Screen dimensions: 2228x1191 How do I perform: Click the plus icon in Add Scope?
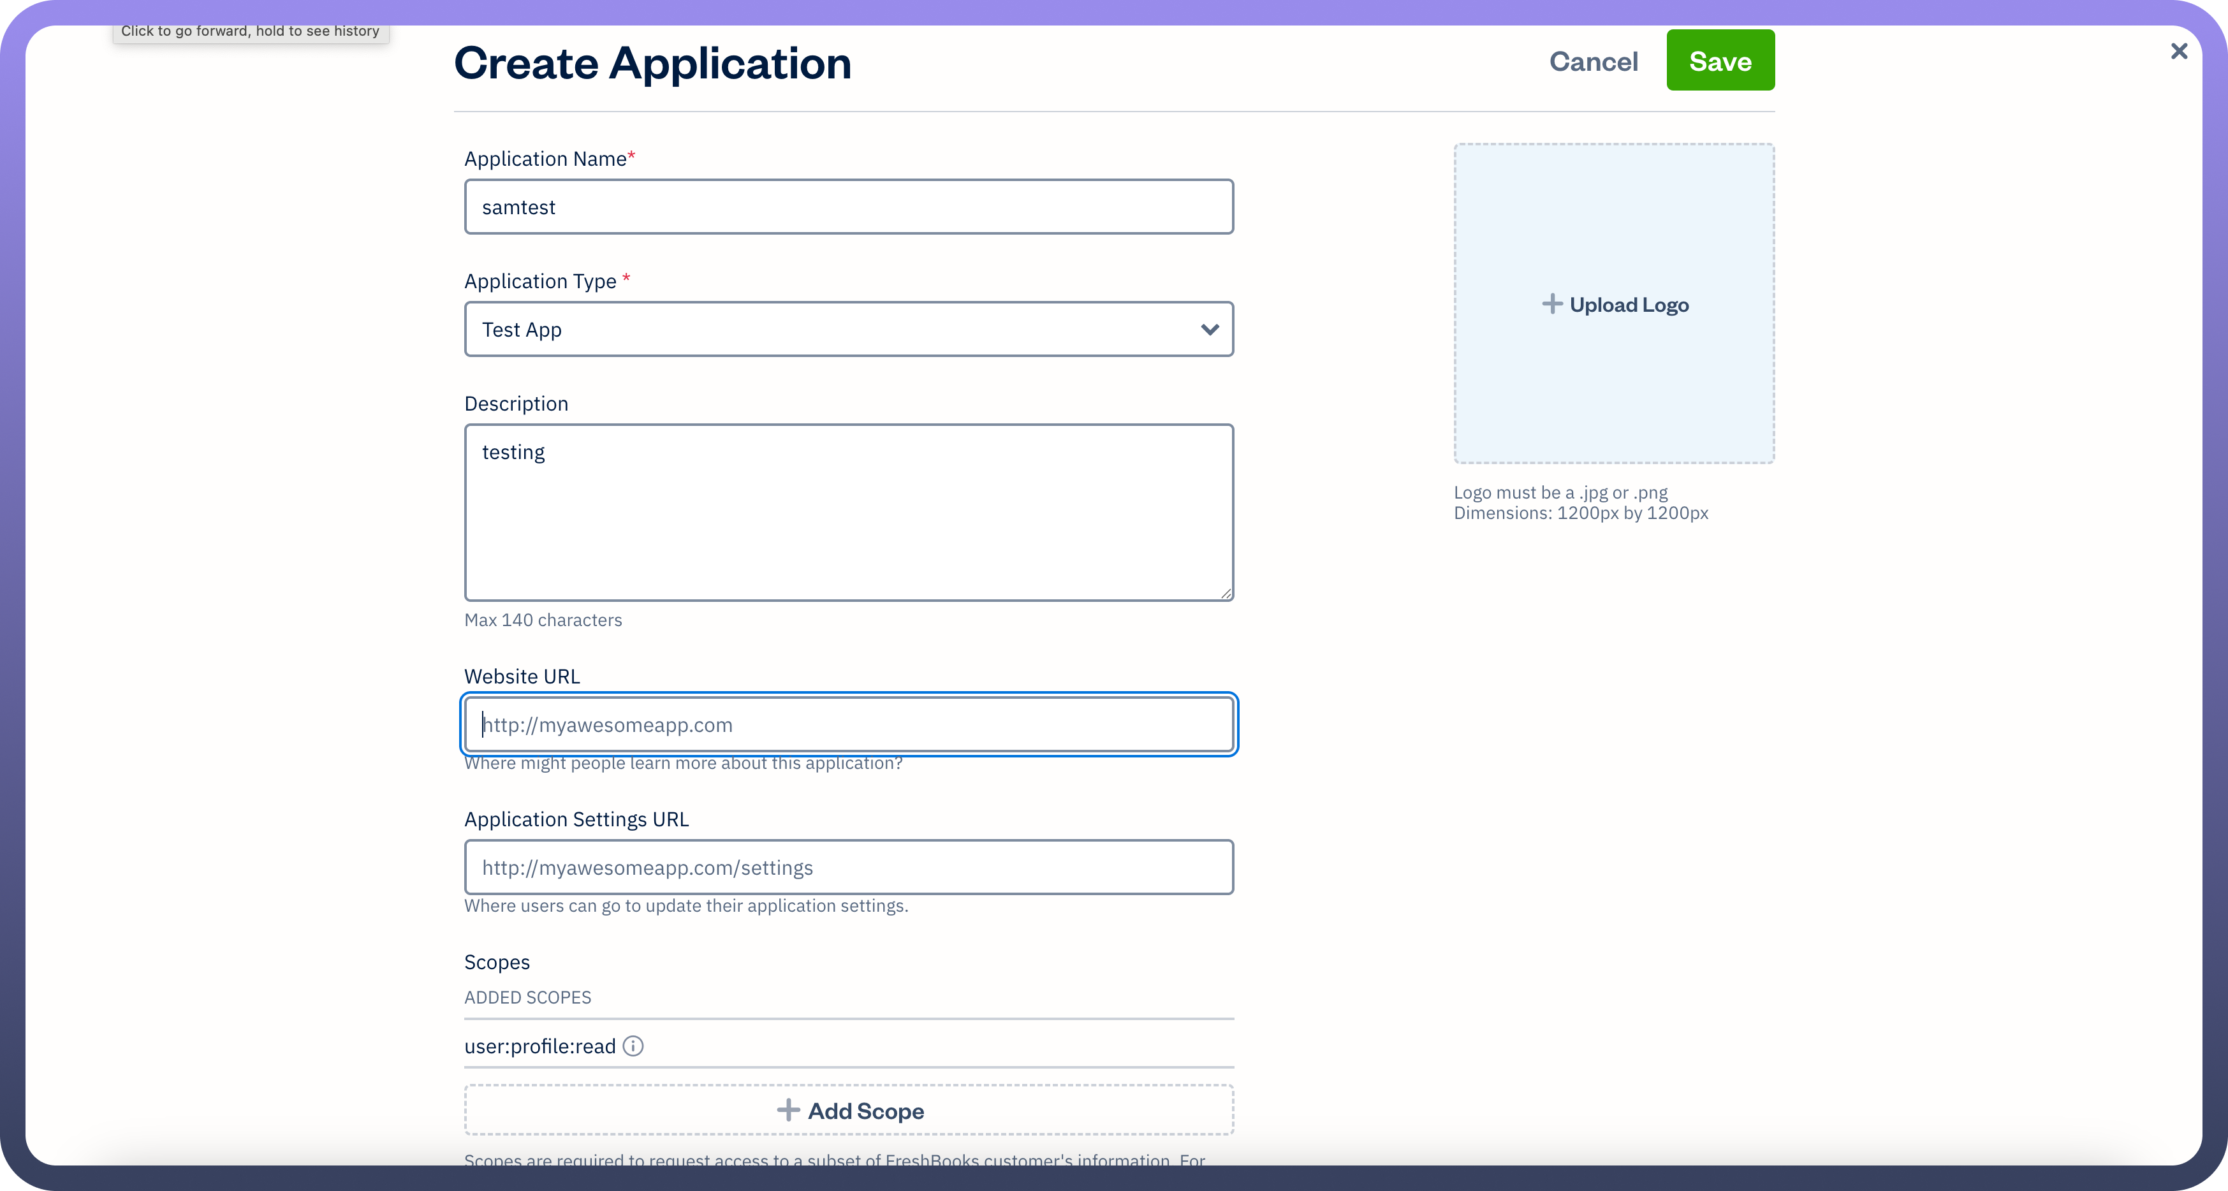(788, 1111)
